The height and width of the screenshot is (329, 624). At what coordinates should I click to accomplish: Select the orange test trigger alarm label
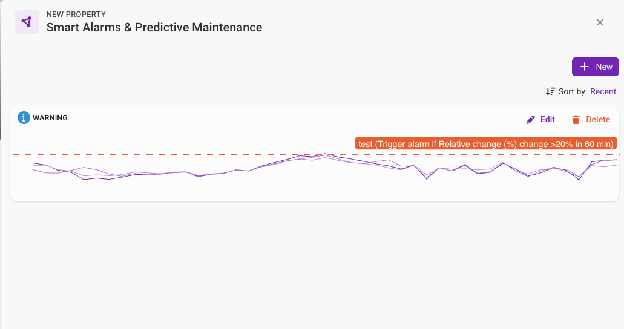(486, 144)
